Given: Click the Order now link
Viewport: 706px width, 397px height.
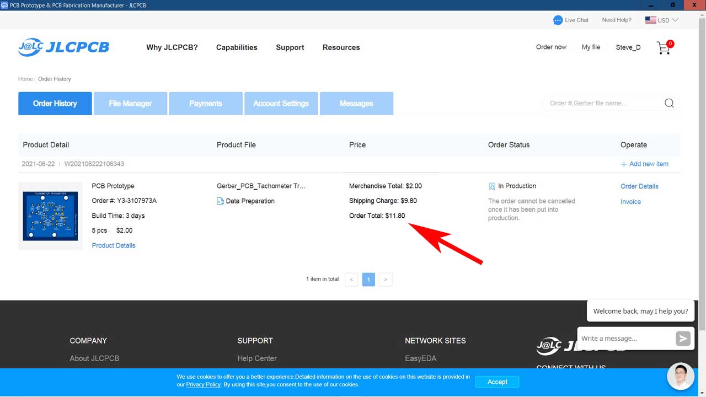Looking at the screenshot, I should tap(551, 47).
